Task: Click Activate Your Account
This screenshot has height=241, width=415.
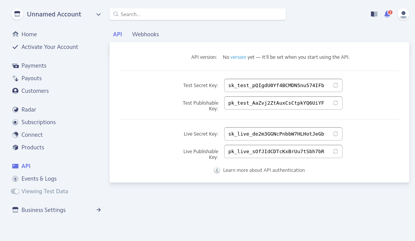Action: pos(49,47)
